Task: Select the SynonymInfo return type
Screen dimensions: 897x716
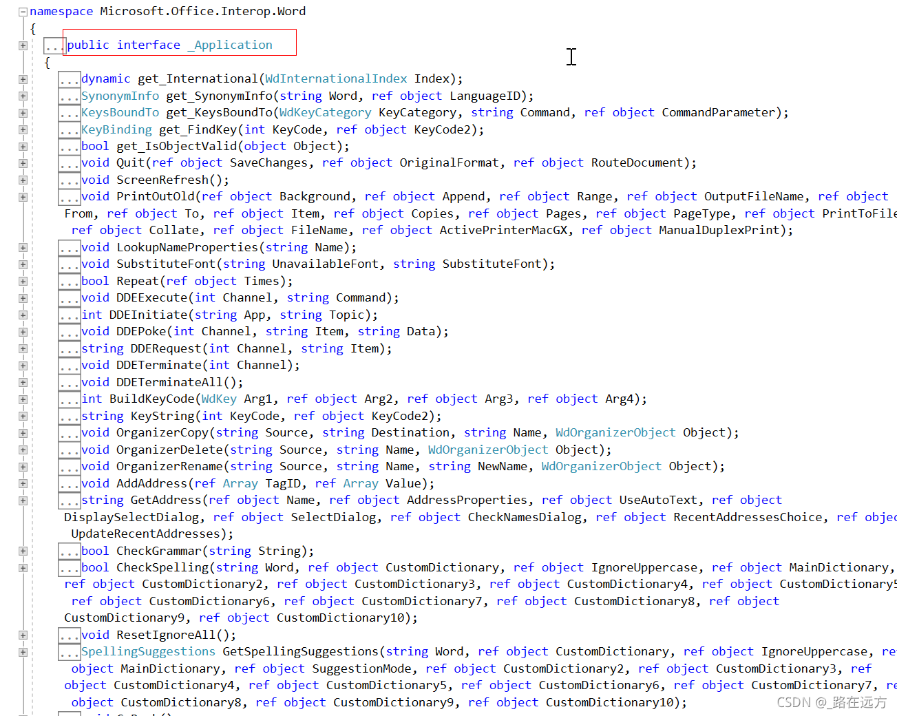Action: (x=120, y=95)
